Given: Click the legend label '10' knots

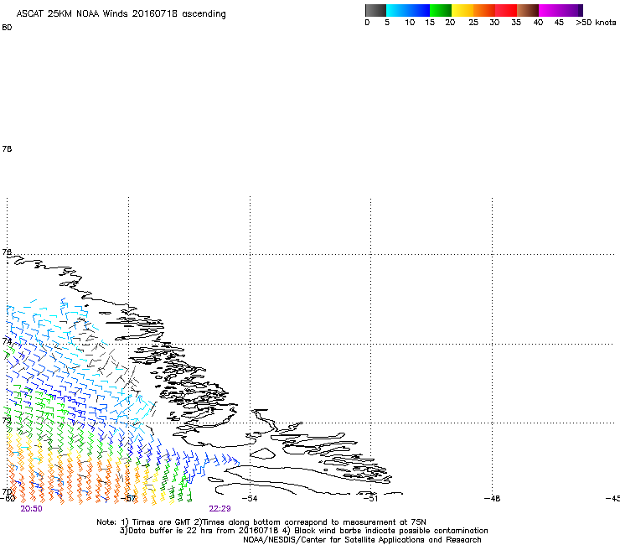Looking at the screenshot, I should 410,23.
